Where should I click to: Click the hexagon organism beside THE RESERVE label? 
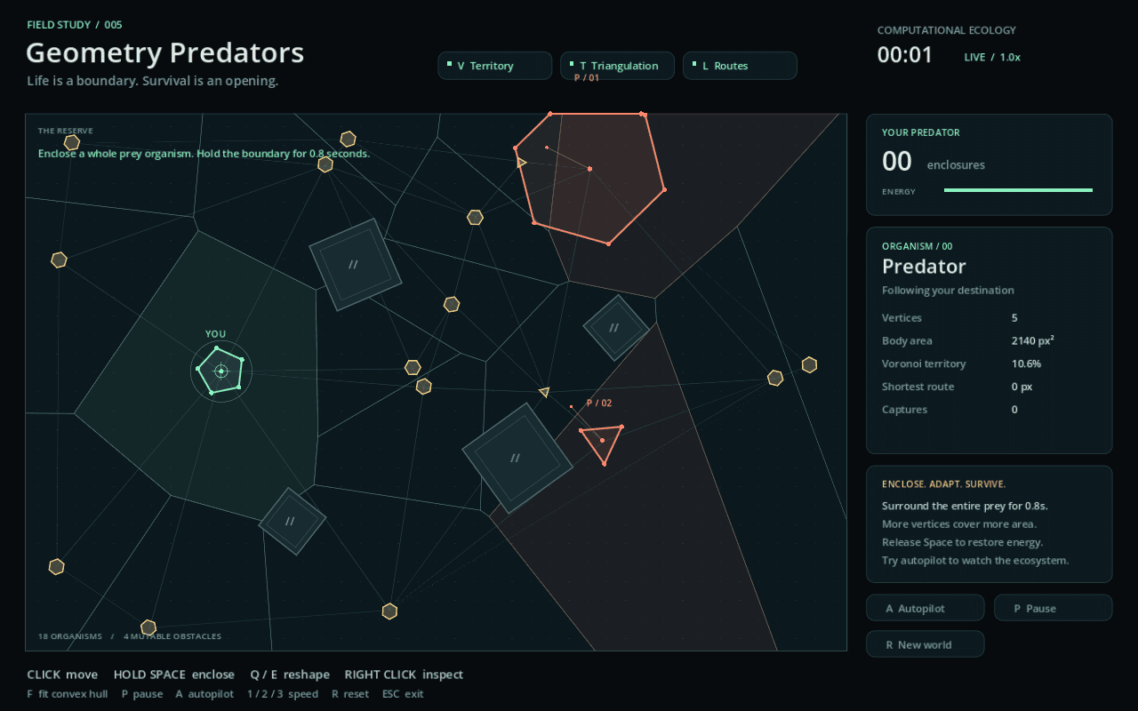[x=72, y=142]
